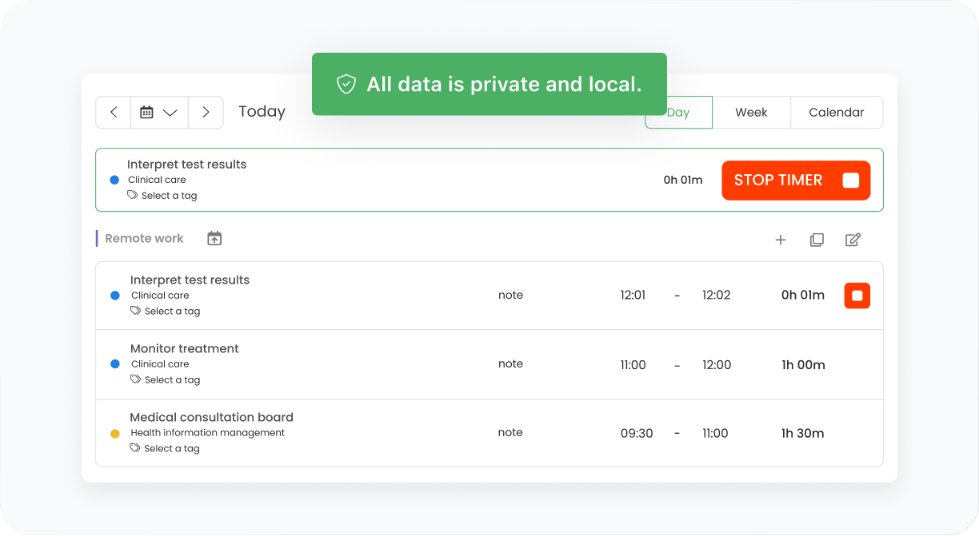Click the calendar export icon beside Remote work
The height and width of the screenshot is (536, 979).
coord(214,238)
